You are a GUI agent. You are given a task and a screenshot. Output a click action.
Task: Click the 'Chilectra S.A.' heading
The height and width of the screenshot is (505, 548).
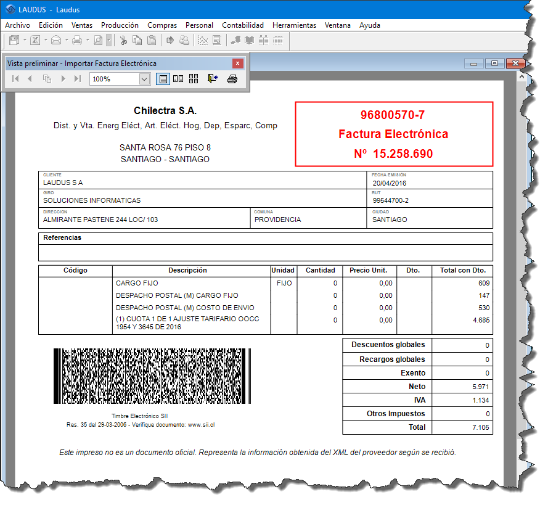pyautogui.click(x=165, y=111)
